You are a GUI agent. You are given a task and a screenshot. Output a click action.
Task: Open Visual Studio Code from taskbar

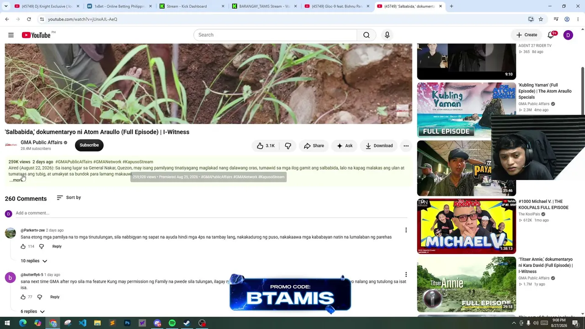[82, 324]
